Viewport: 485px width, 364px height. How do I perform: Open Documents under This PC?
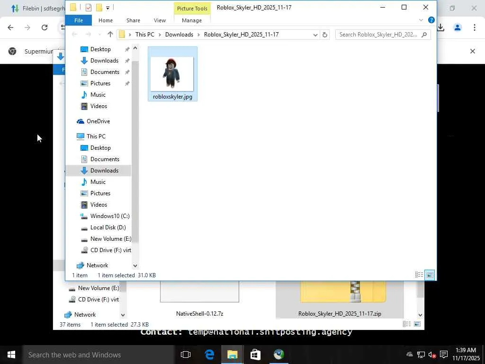point(105,159)
